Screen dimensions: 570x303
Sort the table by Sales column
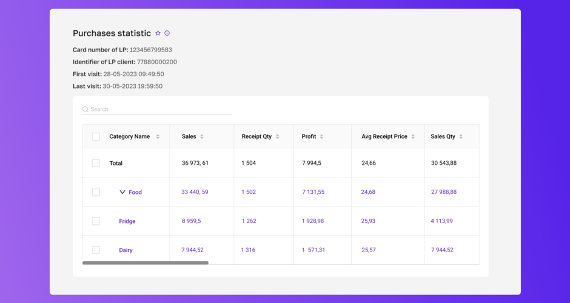pyautogui.click(x=202, y=137)
